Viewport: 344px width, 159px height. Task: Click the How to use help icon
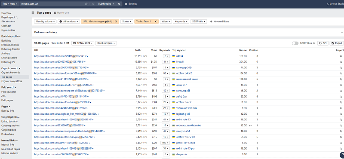[x=55, y=13]
